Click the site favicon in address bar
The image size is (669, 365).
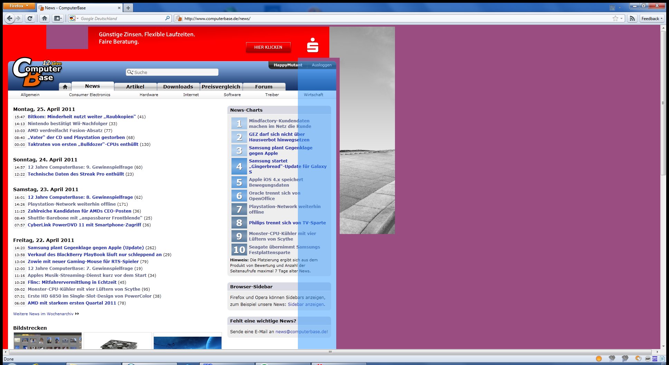179,18
